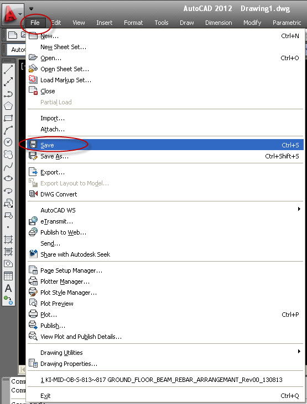
Task: Select the Circle tool icon
Action: (8, 142)
